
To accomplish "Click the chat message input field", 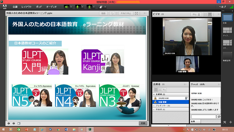I will tap(203, 116).
